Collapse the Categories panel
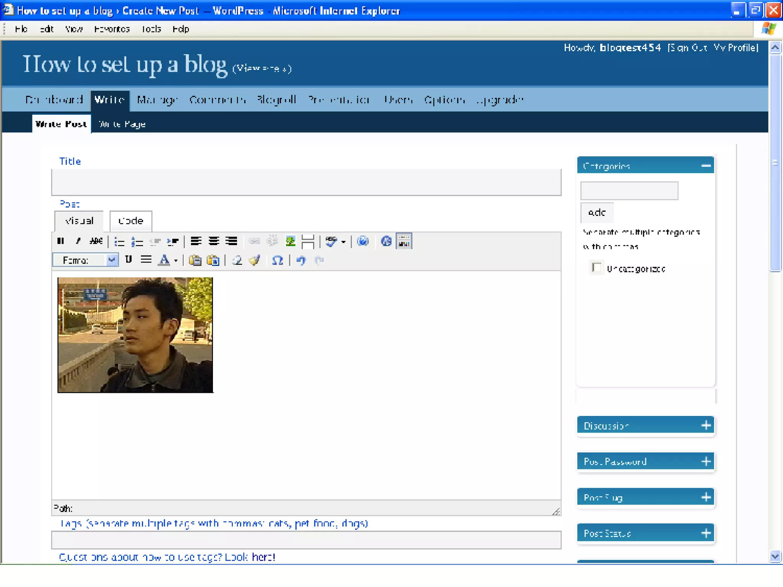 (x=706, y=166)
